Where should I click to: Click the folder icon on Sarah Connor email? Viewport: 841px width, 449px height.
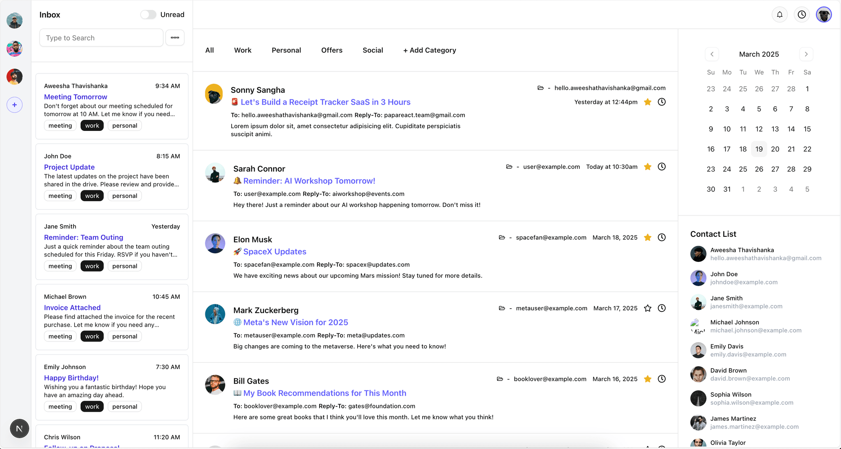click(x=509, y=167)
